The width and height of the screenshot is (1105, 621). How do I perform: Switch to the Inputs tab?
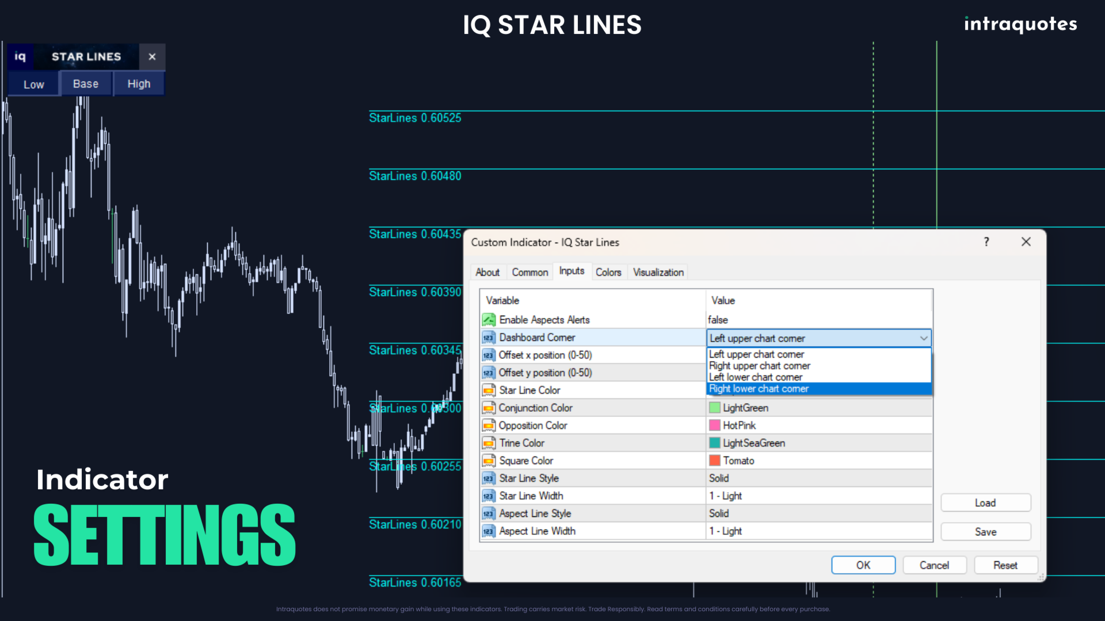tap(571, 271)
